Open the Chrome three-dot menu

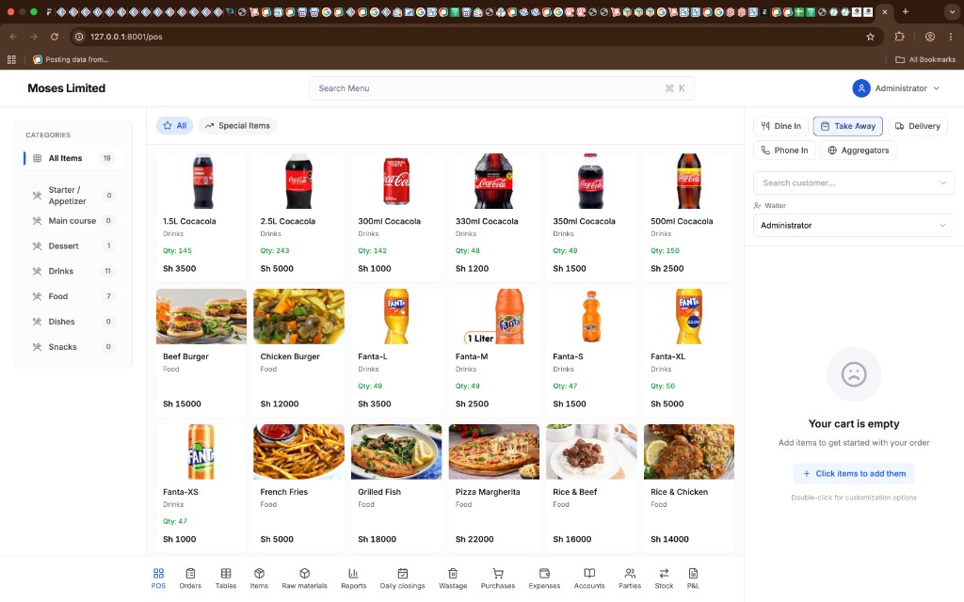[951, 37]
